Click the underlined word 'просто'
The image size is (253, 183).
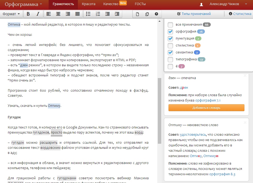[56, 132]
